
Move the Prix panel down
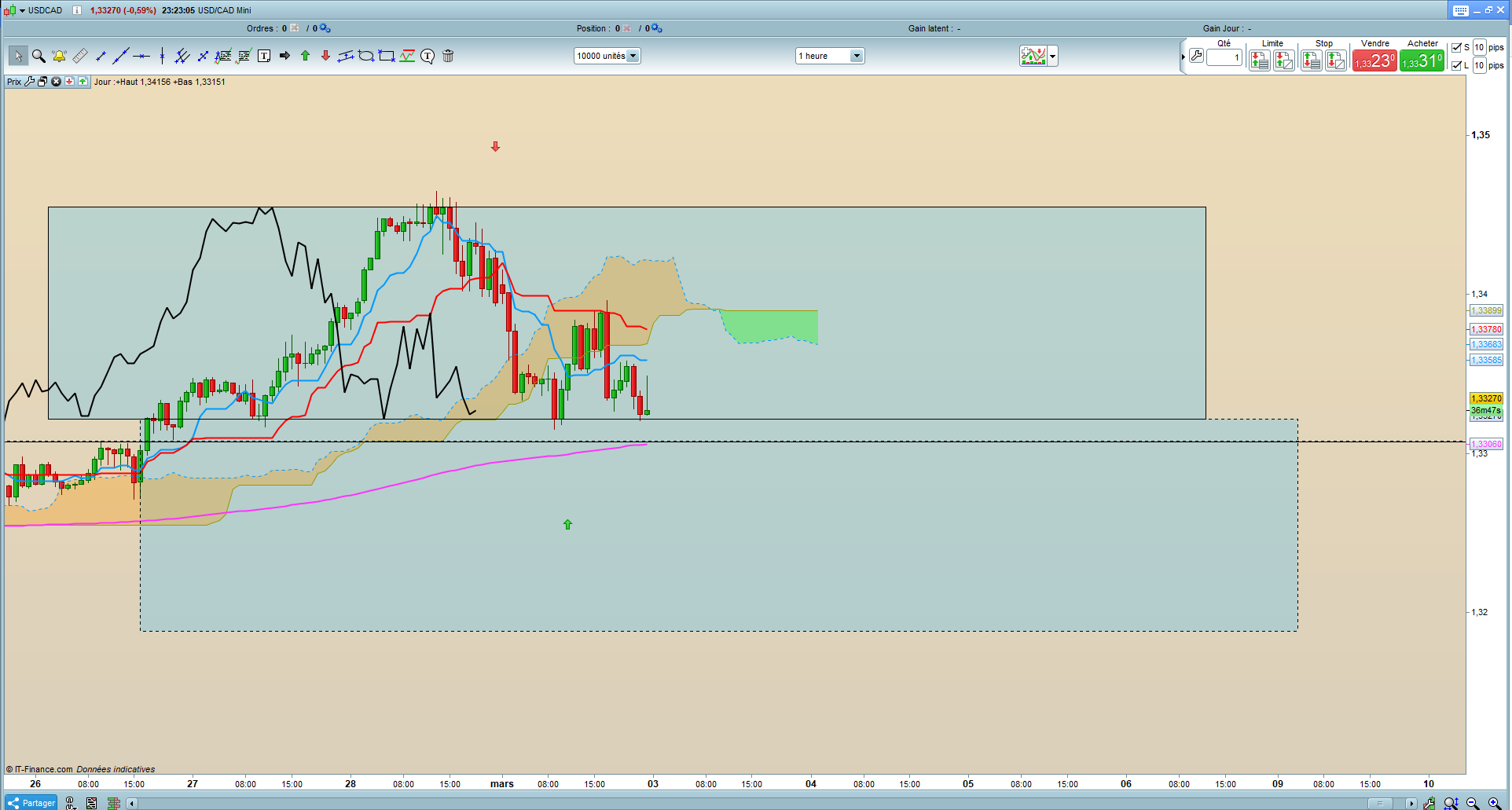[70, 82]
